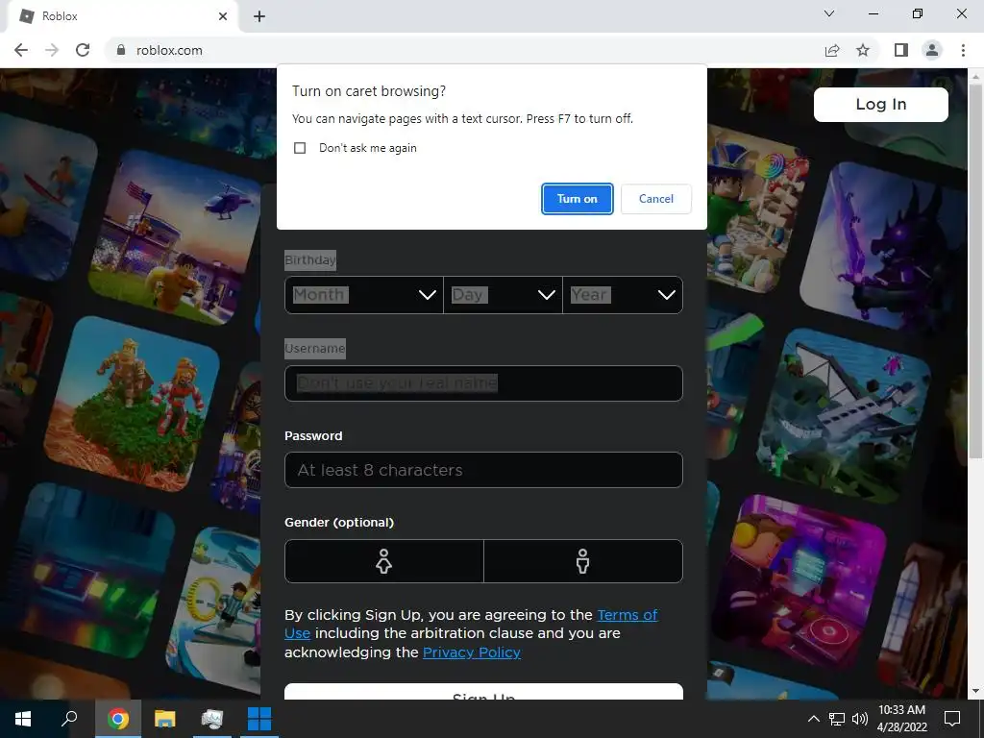Click the monitor-app taskbar icon
The width and height of the screenshot is (984, 738).
click(x=212, y=719)
